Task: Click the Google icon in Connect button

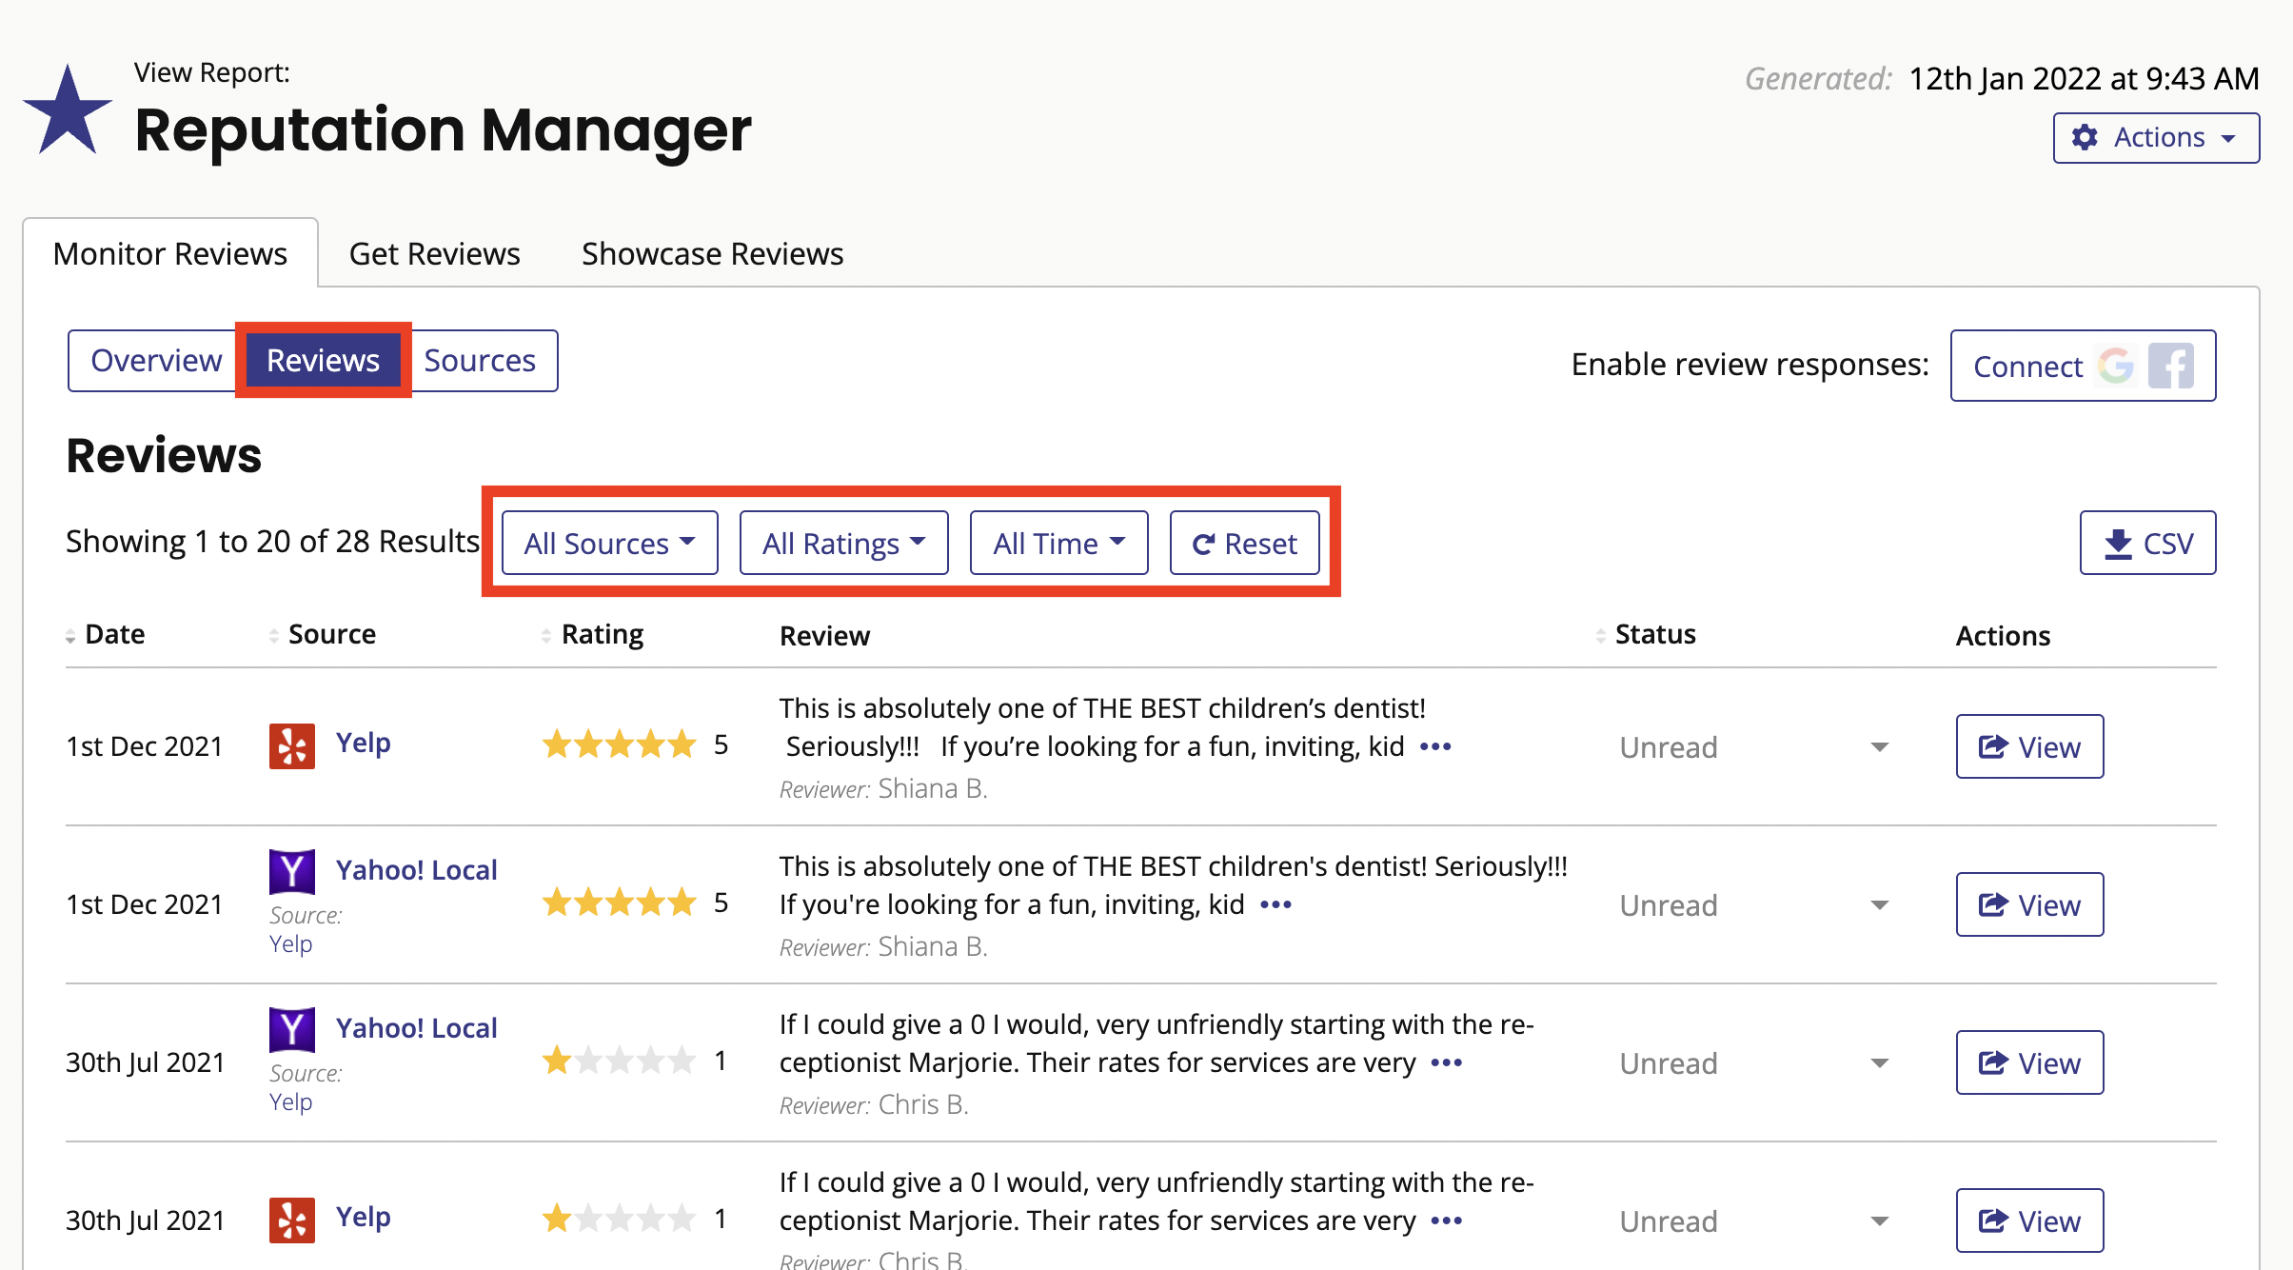Action: 2117,366
